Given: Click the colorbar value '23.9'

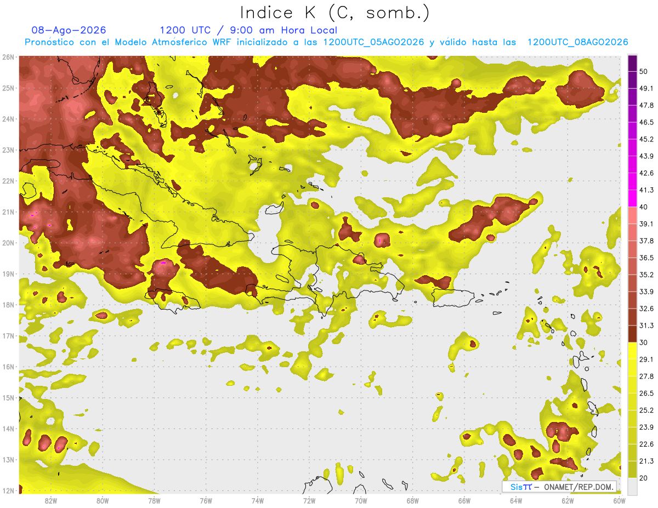Looking at the screenshot, I should click(x=646, y=427).
